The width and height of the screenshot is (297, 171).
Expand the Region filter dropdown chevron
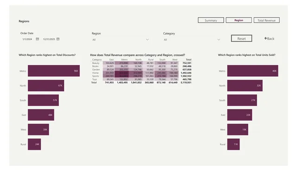pos(147,40)
